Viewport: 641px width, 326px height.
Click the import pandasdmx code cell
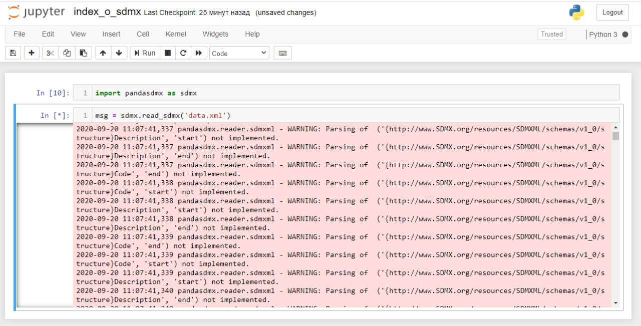click(x=346, y=93)
